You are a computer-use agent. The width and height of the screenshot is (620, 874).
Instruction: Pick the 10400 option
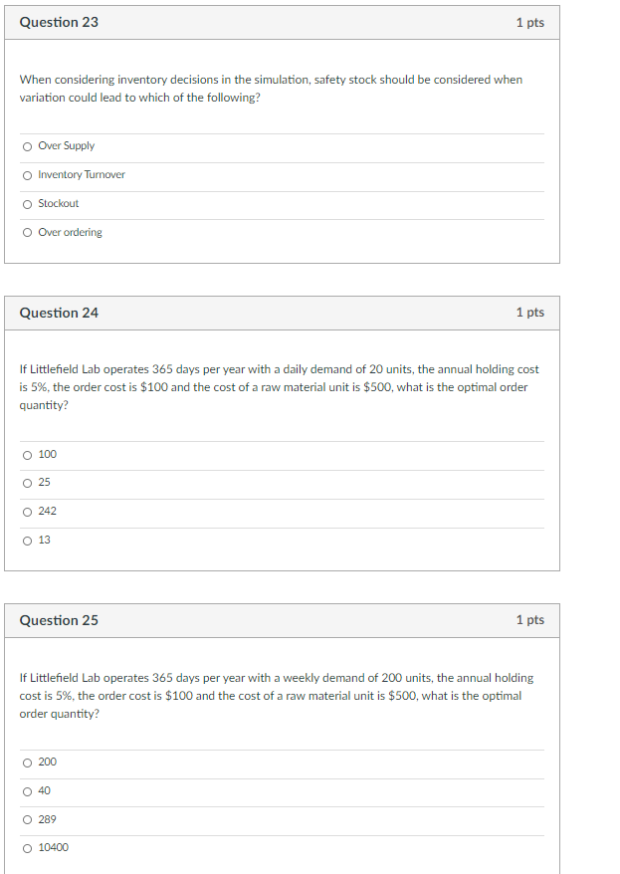pos(27,848)
